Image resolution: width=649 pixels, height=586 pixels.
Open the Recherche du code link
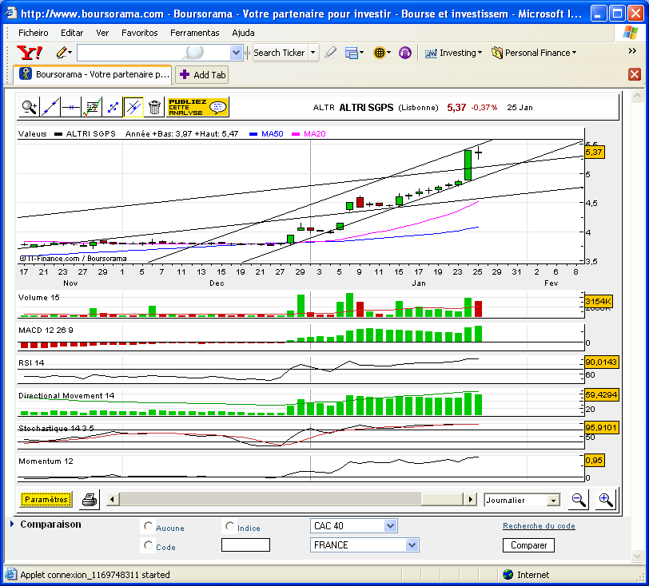(x=539, y=526)
